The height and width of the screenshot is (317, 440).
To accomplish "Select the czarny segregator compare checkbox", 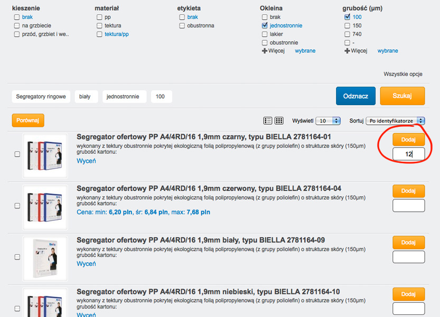I will pyautogui.click(x=17, y=154).
